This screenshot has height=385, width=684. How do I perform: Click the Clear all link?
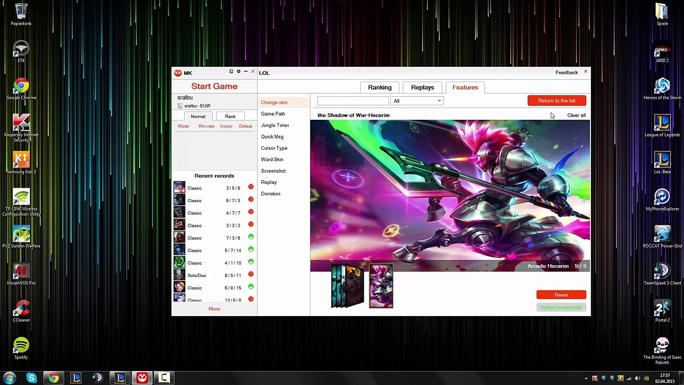(x=576, y=115)
